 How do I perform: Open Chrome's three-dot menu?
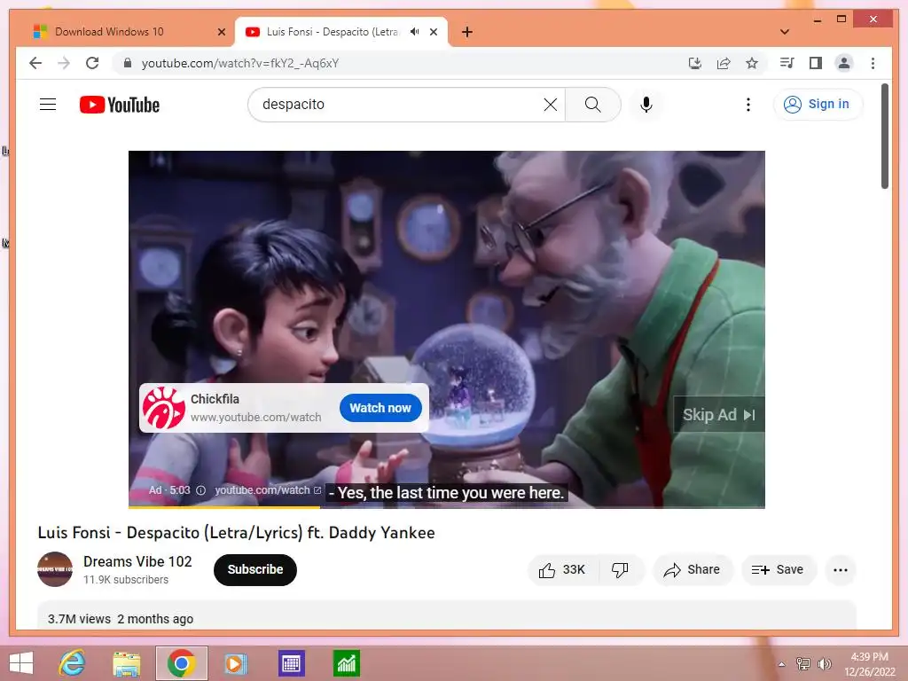(873, 63)
